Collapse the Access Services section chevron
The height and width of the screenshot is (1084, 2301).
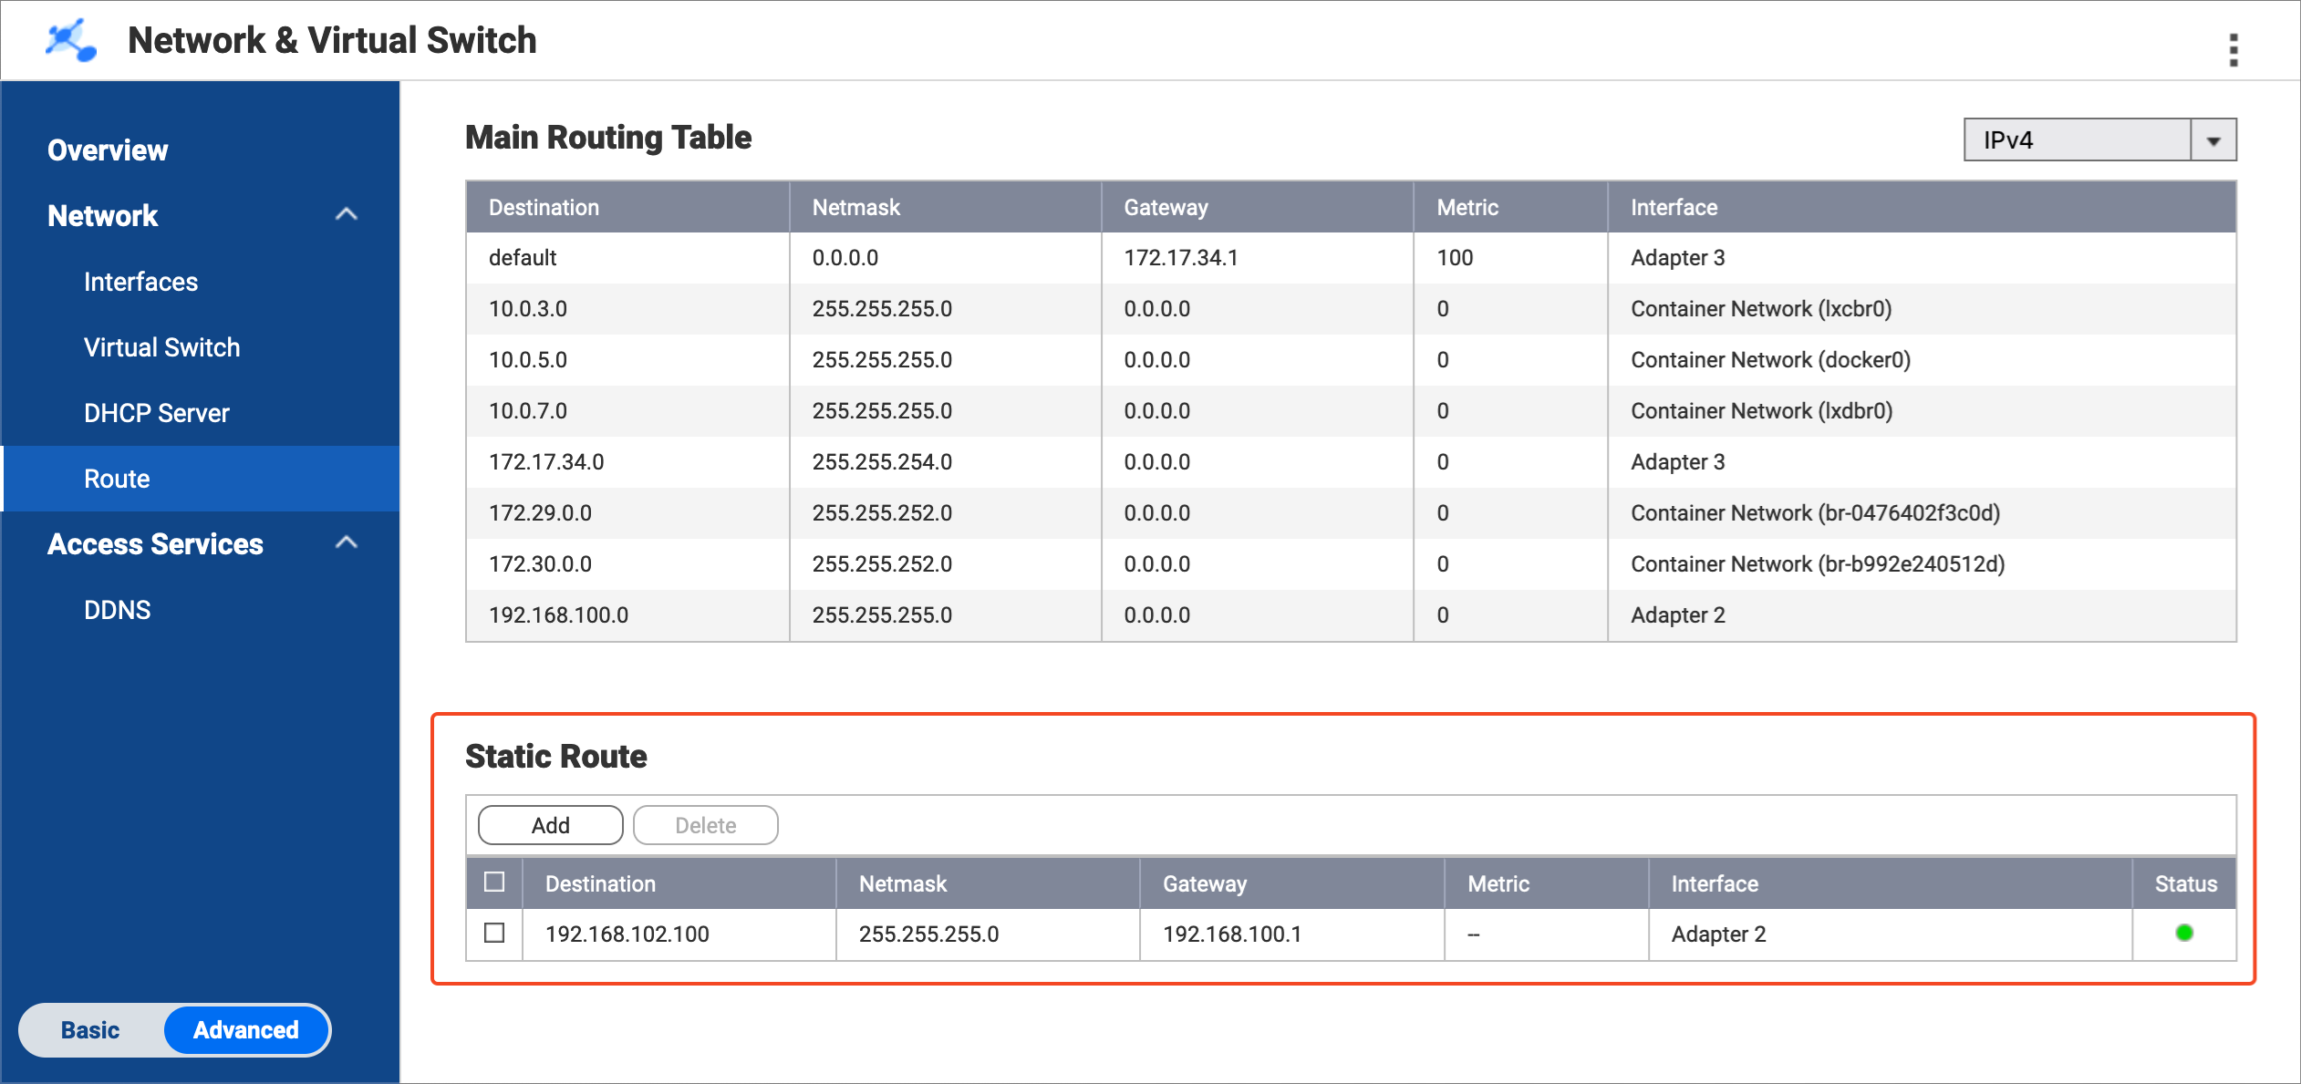pos(346,543)
